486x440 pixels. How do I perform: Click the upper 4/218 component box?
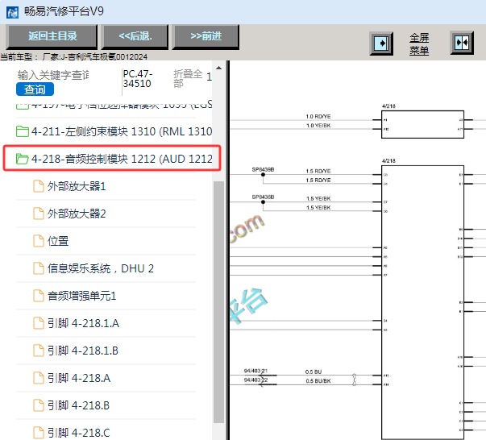[x=422, y=124]
